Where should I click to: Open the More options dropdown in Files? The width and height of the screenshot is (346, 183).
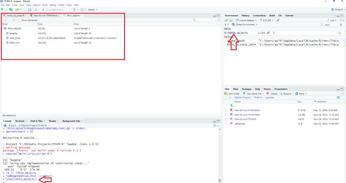301,93
